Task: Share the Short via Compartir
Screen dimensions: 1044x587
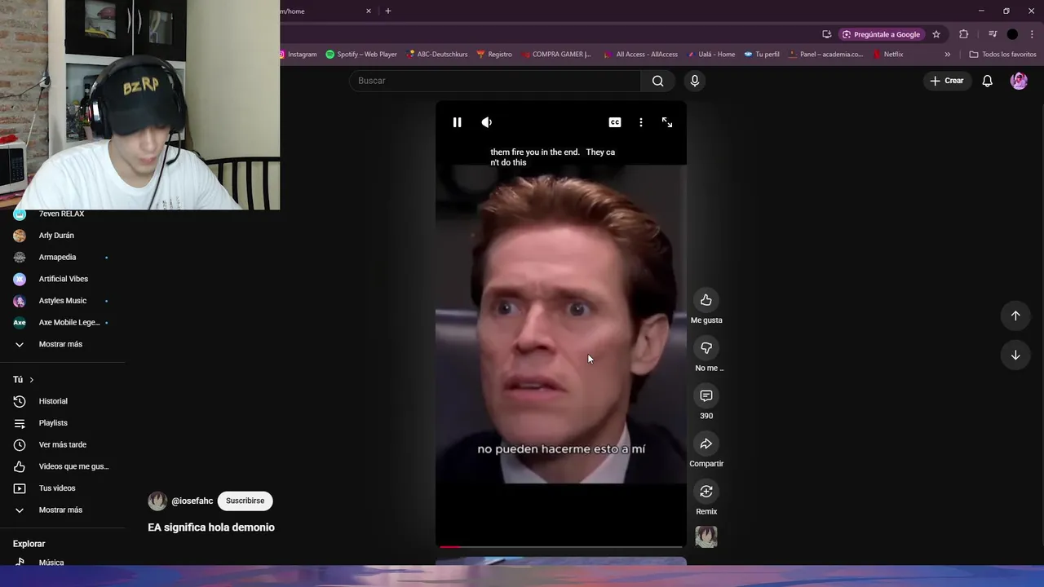Action: point(706,444)
